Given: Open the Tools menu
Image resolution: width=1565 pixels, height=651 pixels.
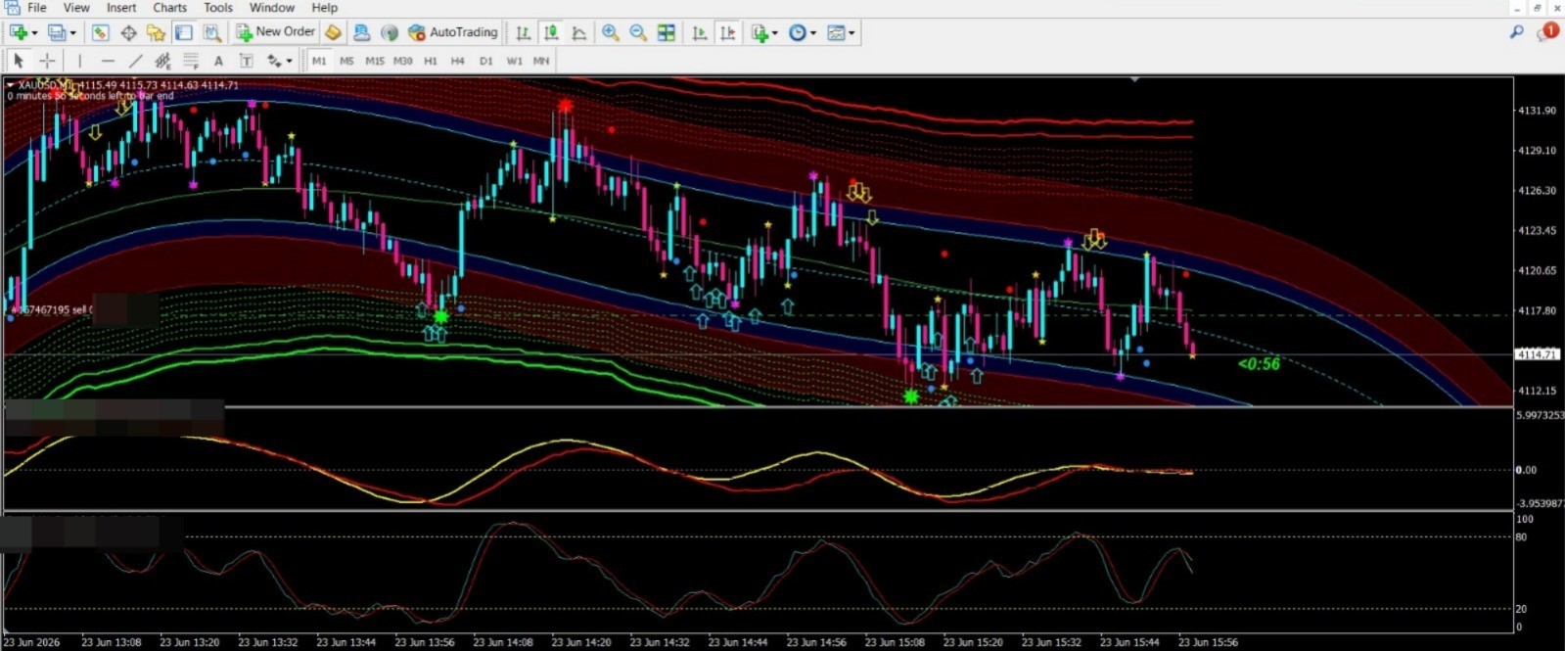Looking at the screenshot, I should coord(218,7).
